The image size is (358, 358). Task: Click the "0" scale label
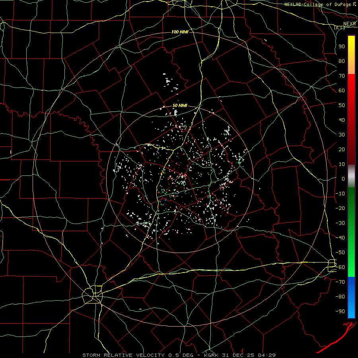click(343, 179)
